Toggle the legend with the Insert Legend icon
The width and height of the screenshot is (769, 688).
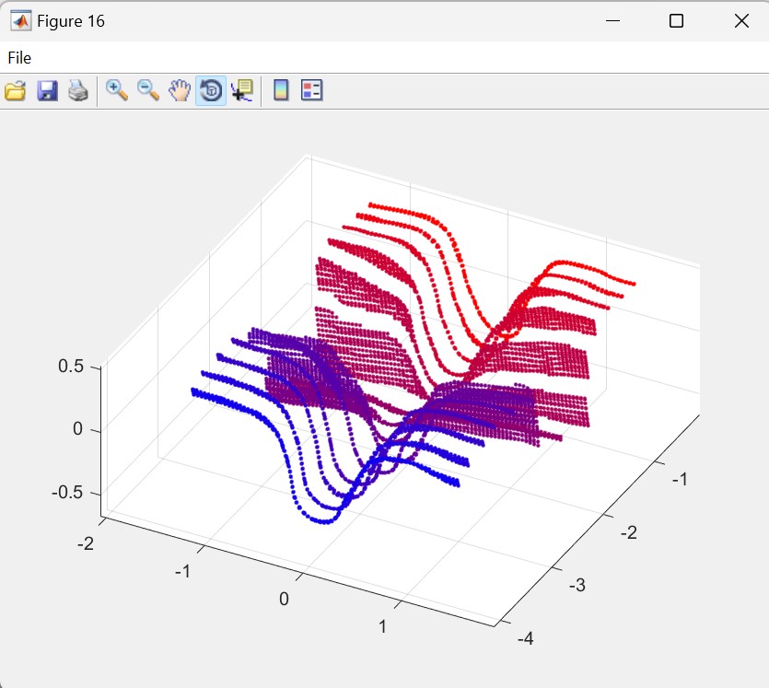pyautogui.click(x=312, y=90)
